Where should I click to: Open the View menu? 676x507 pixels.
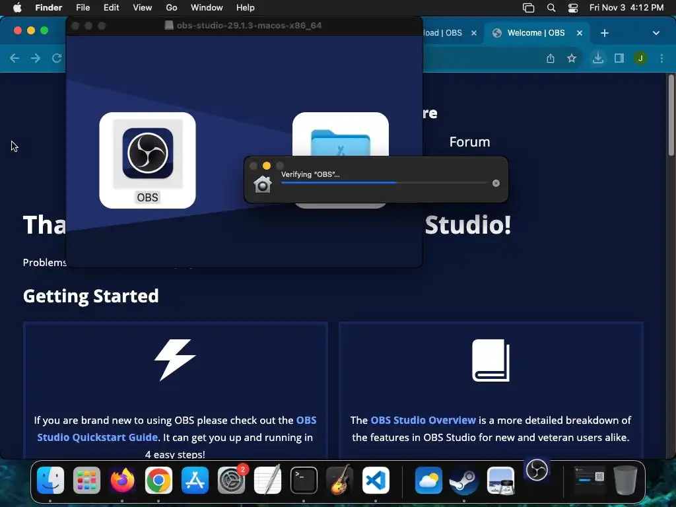point(143,8)
